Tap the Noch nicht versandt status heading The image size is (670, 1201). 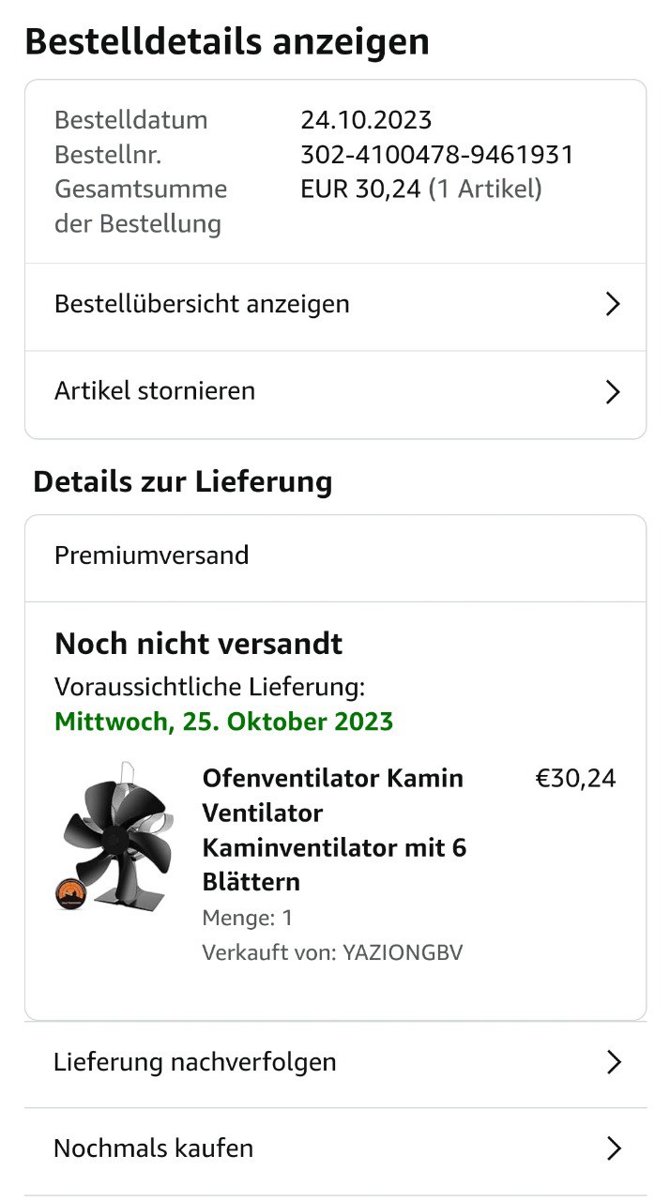[199, 644]
